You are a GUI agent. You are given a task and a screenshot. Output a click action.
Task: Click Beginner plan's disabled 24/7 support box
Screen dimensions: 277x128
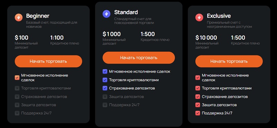pyautogui.click(x=17, y=113)
